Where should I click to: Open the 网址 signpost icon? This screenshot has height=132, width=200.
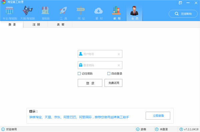click(81, 10)
